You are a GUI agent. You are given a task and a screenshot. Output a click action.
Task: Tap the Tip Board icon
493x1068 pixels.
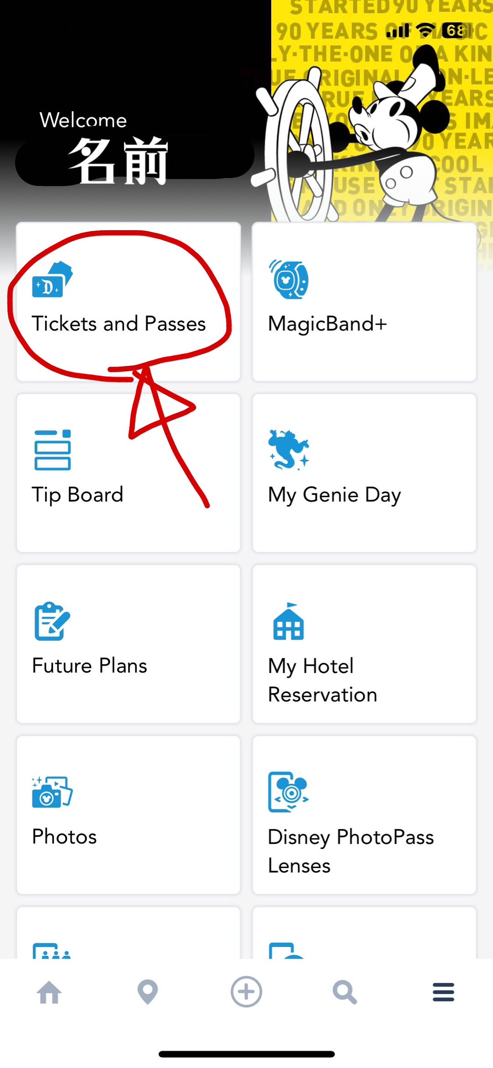click(x=52, y=450)
